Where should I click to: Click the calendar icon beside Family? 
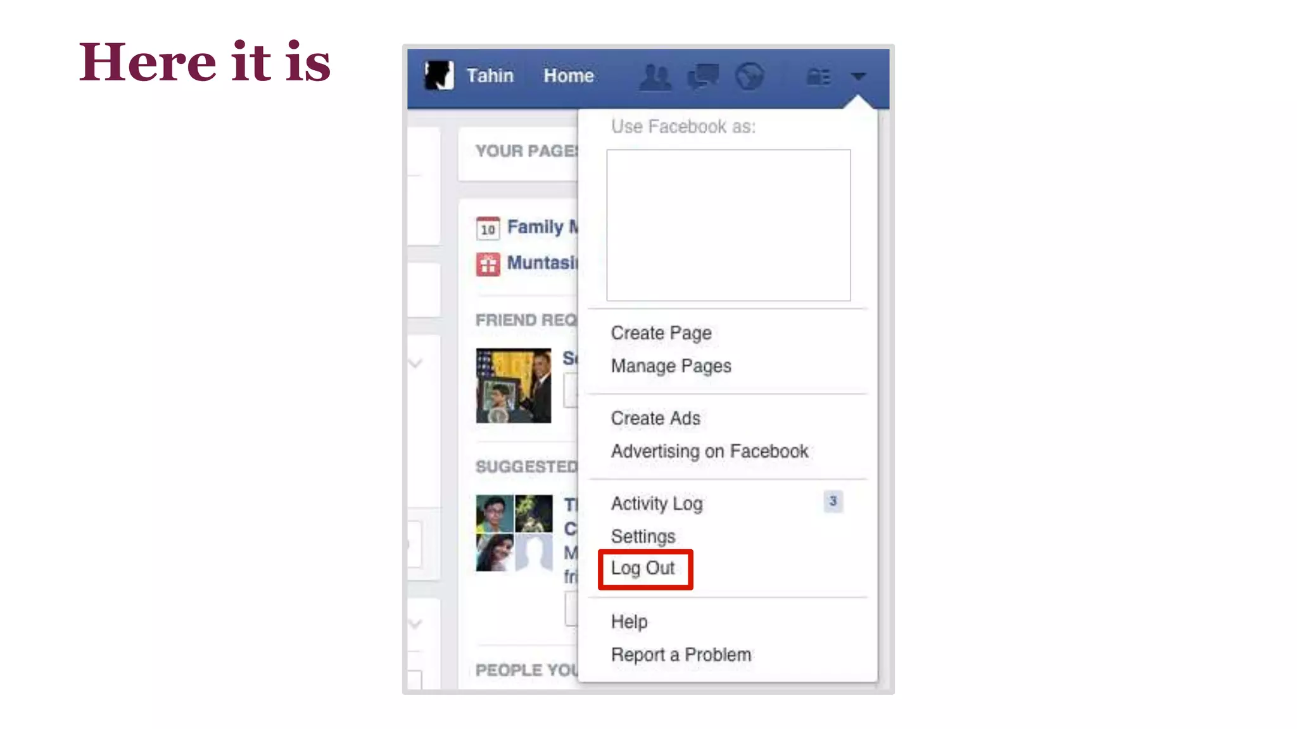[x=488, y=228]
